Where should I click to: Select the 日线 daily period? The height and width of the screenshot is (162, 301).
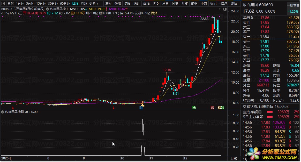(x=75, y=3)
